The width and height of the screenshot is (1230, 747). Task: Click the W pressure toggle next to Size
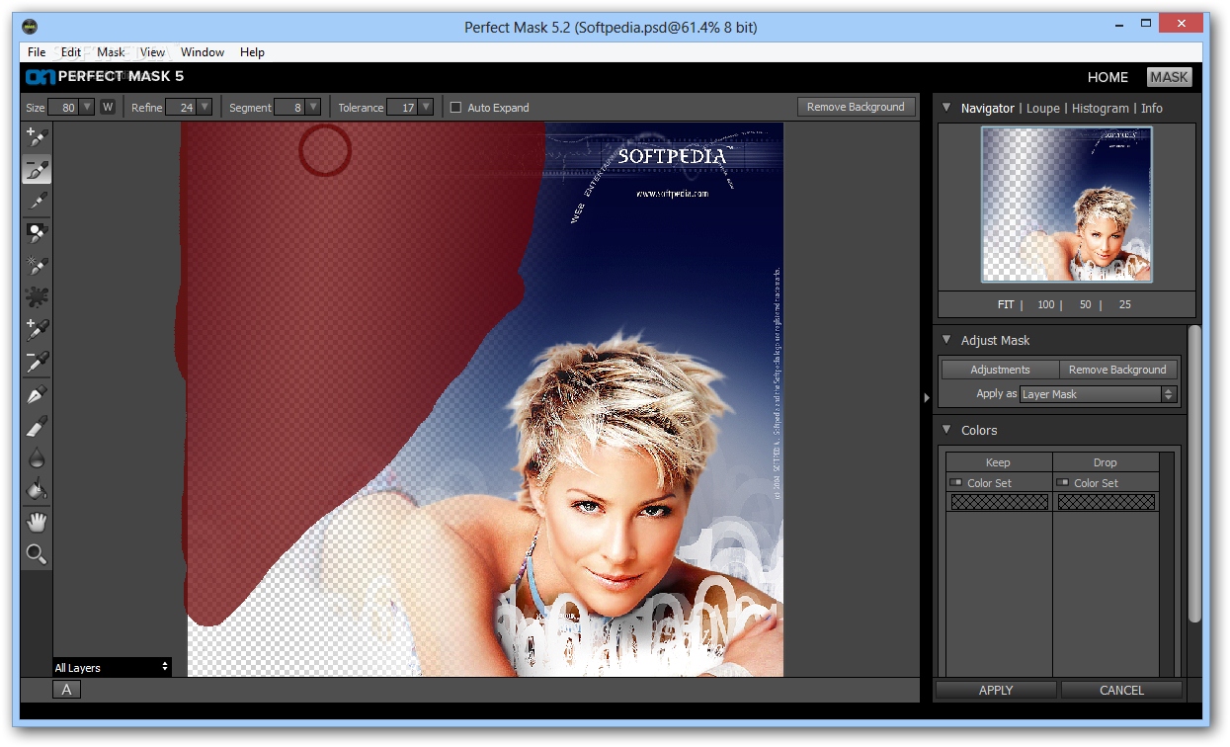tap(108, 107)
